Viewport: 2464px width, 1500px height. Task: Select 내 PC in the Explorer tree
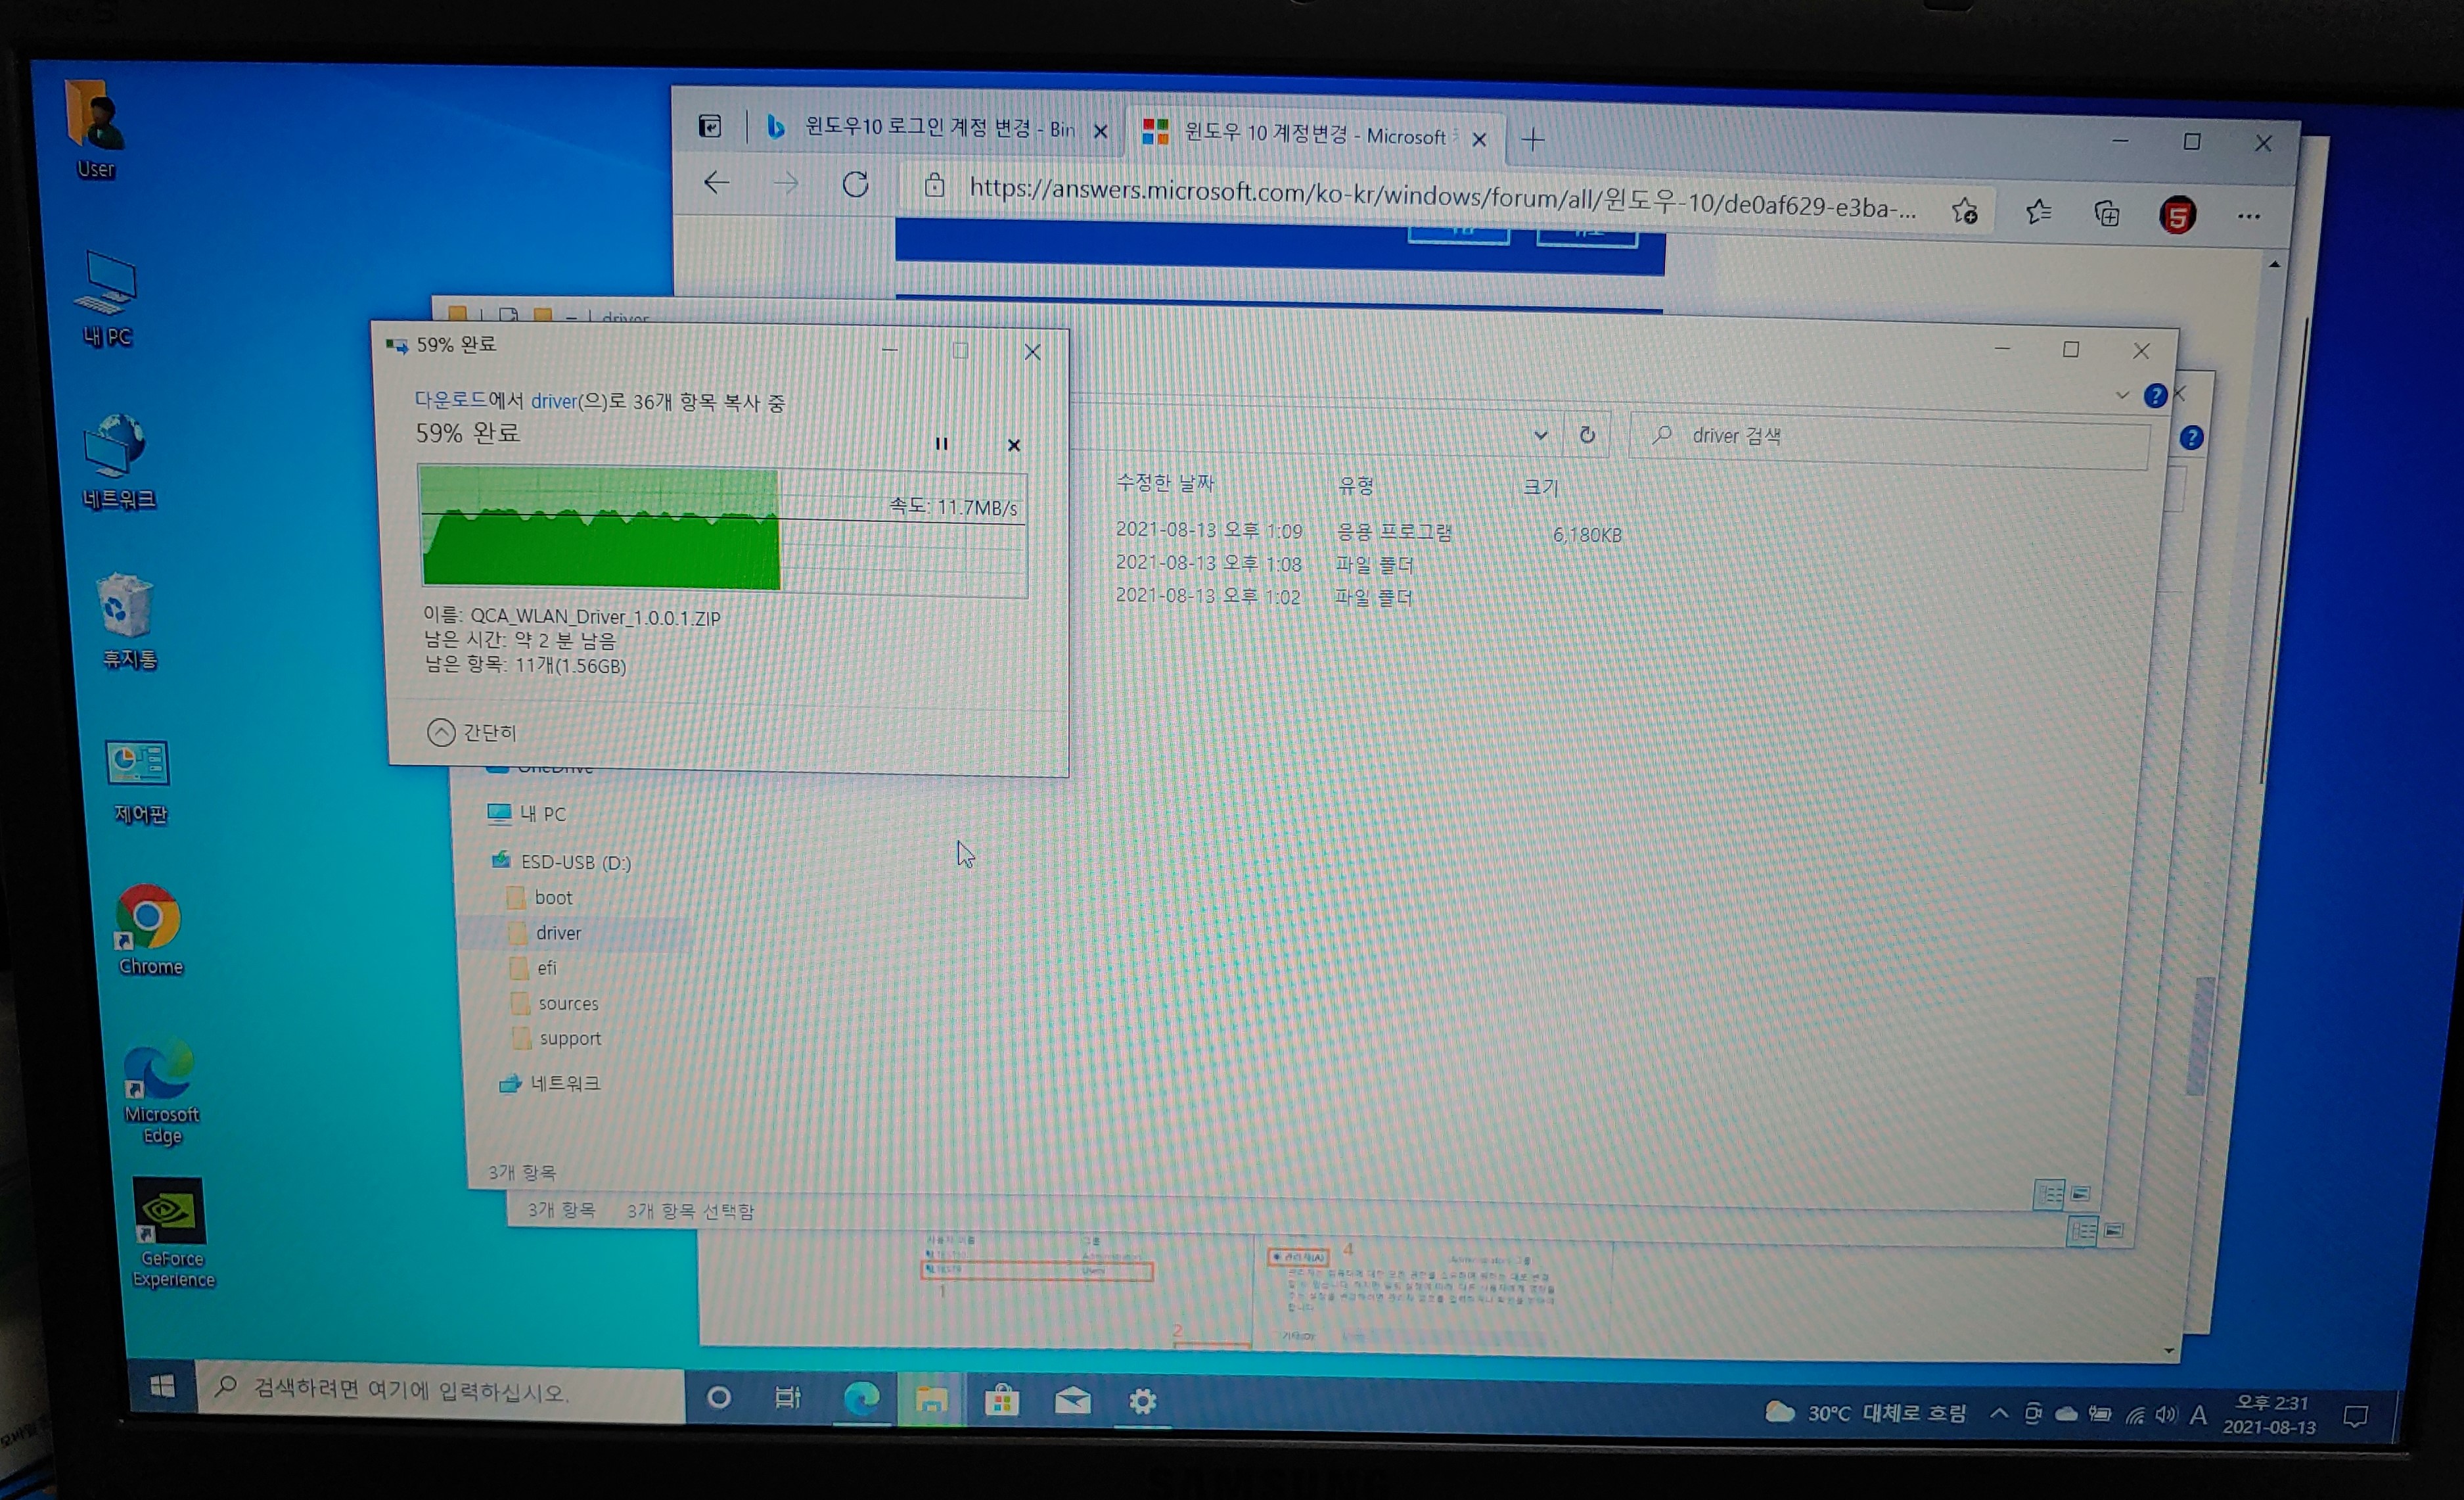pos(527,814)
